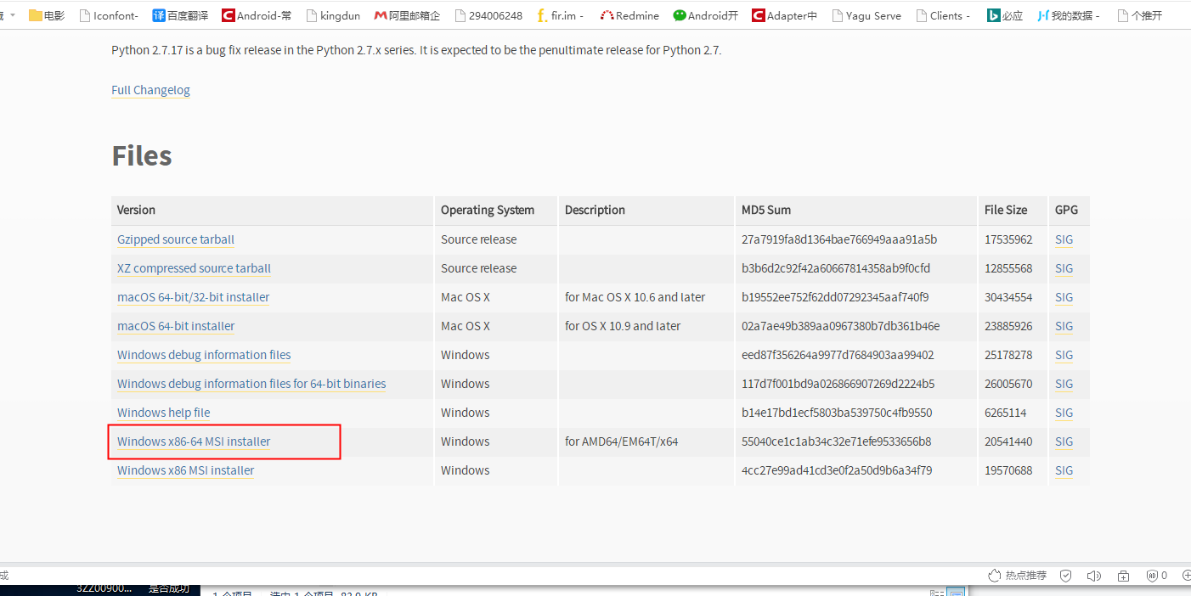This screenshot has width=1191, height=596.
Task: Click the 热点推荐 flame icon in status bar
Action: tap(995, 576)
